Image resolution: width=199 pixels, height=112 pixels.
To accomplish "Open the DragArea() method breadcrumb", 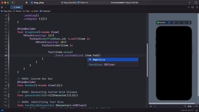I will [x=45, y=11].
